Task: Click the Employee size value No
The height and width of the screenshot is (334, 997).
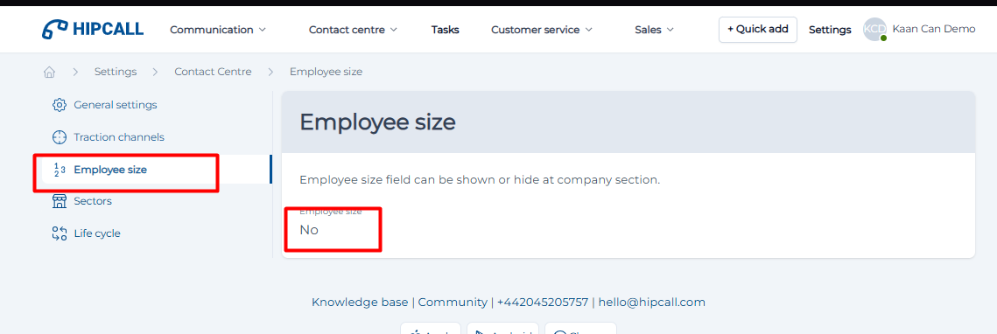Action: pos(309,230)
